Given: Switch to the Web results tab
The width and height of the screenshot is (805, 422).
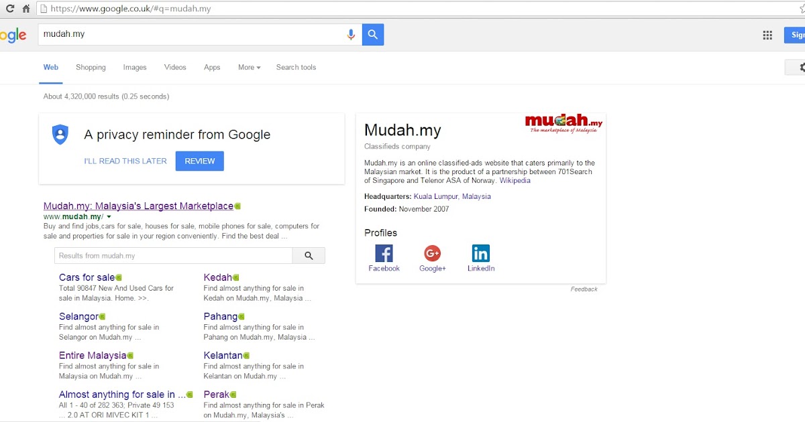Looking at the screenshot, I should pos(51,67).
